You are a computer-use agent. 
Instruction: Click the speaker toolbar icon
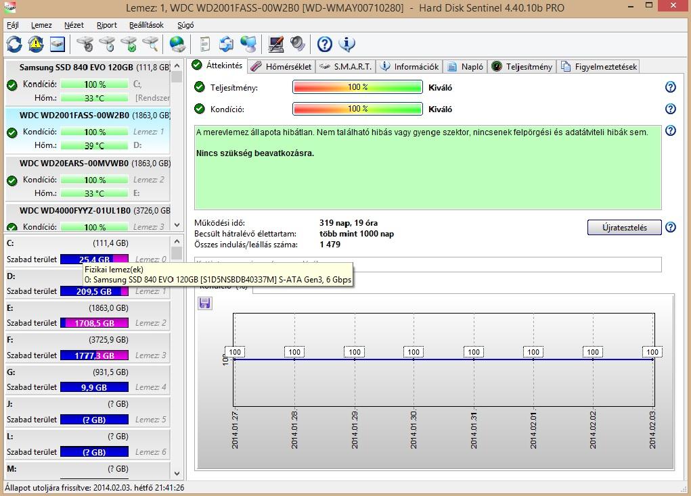(x=298, y=44)
